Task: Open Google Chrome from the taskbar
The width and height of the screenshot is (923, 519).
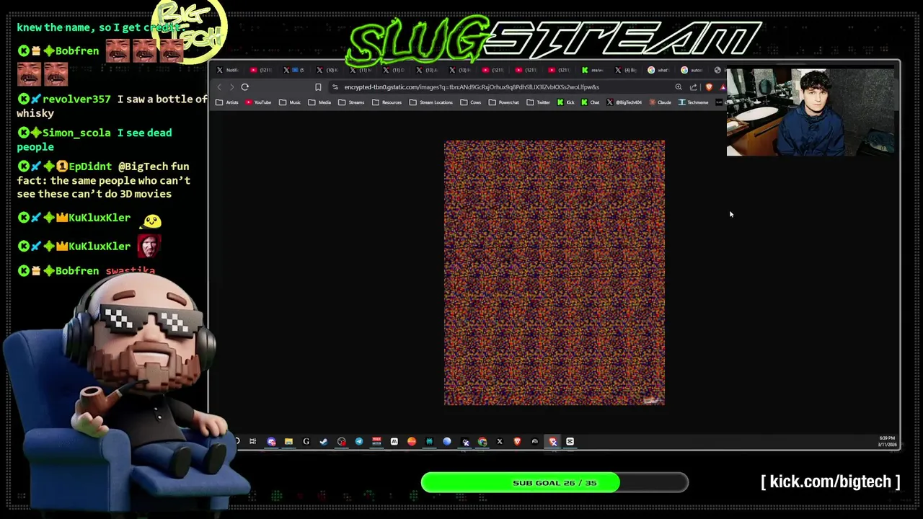Action: tap(482, 441)
